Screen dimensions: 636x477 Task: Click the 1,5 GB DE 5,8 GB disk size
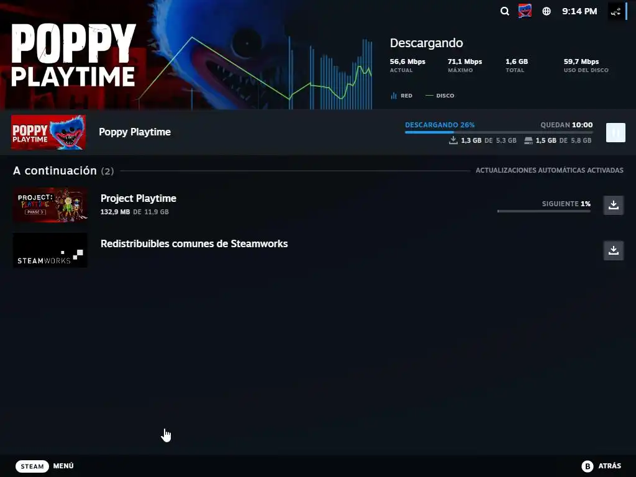[x=558, y=141]
